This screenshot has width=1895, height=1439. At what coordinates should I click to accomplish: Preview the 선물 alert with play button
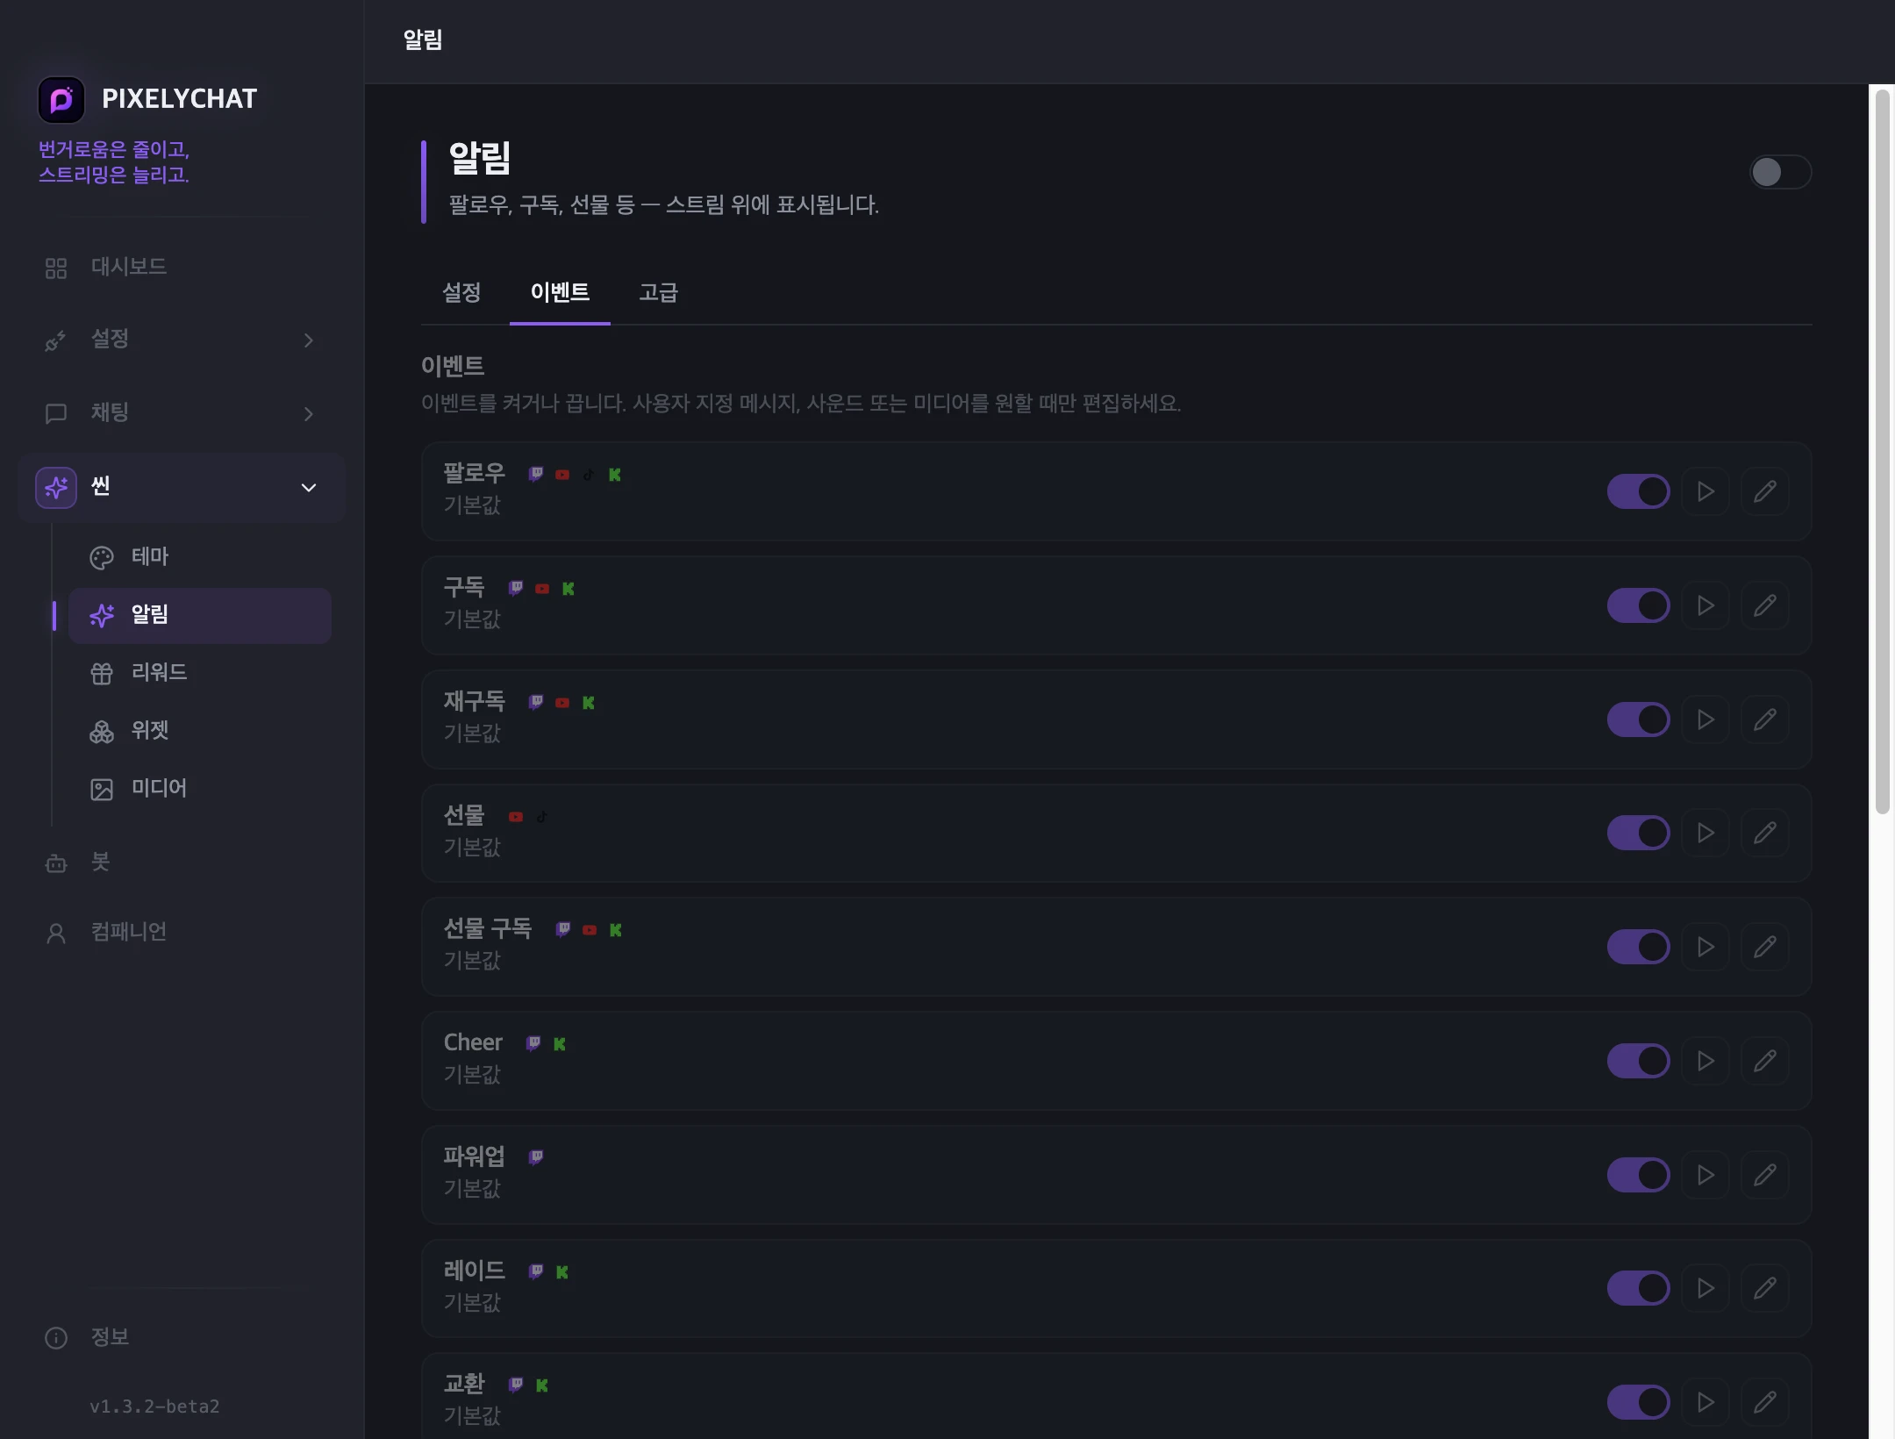pos(1705,833)
